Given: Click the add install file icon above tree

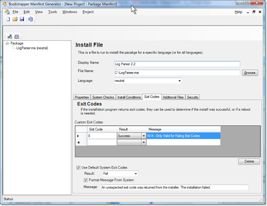Looking at the screenshot, I should click(x=10, y=37).
